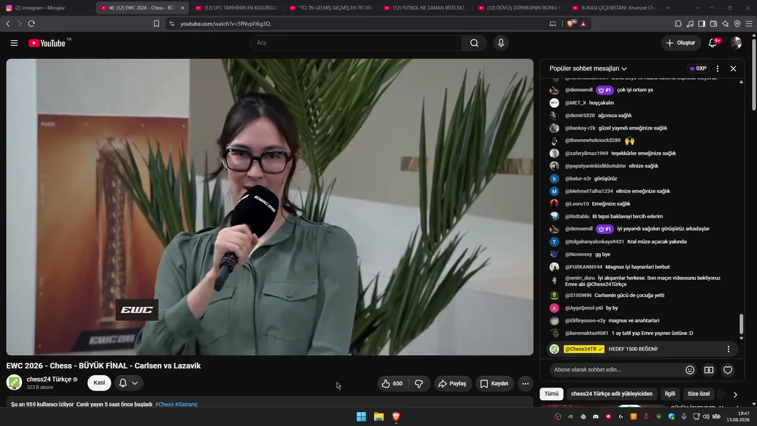
Task: Open the browser extensions puzzle icon
Action: [x=678, y=24]
